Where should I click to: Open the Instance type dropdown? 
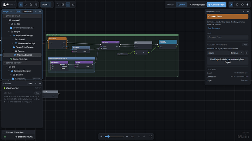tap(237, 53)
